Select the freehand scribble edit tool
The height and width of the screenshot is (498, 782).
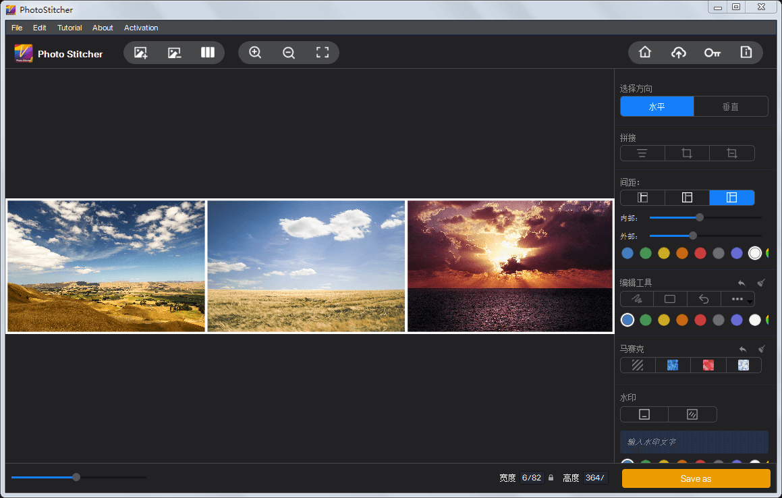coord(637,299)
